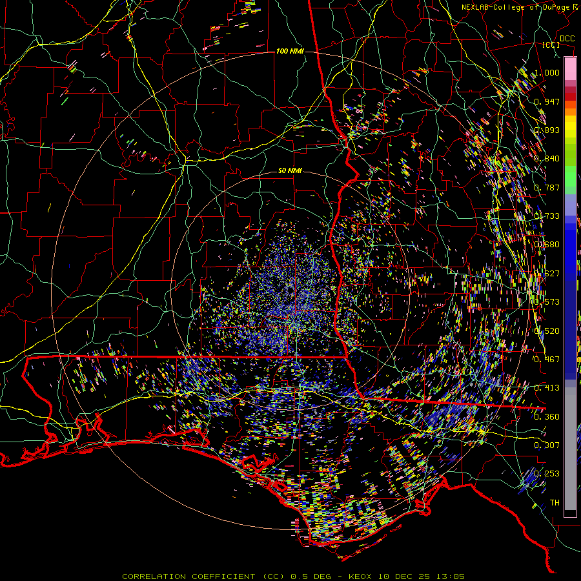This screenshot has width=581, height=581.
Task: Click the pink top color of the legend bar
Action: click(x=570, y=68)
